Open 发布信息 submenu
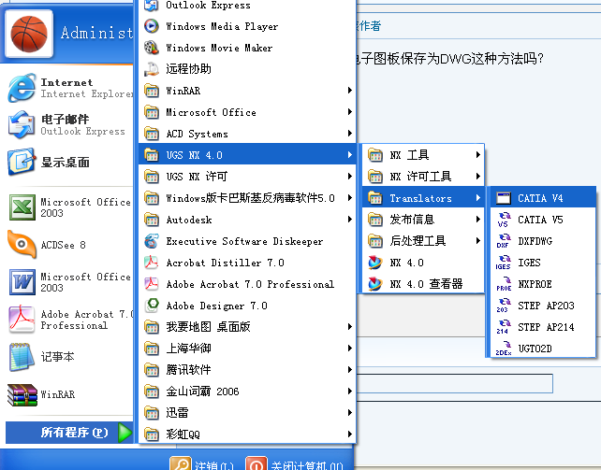Screen dimensions: 601x470 tap(423, 220)
